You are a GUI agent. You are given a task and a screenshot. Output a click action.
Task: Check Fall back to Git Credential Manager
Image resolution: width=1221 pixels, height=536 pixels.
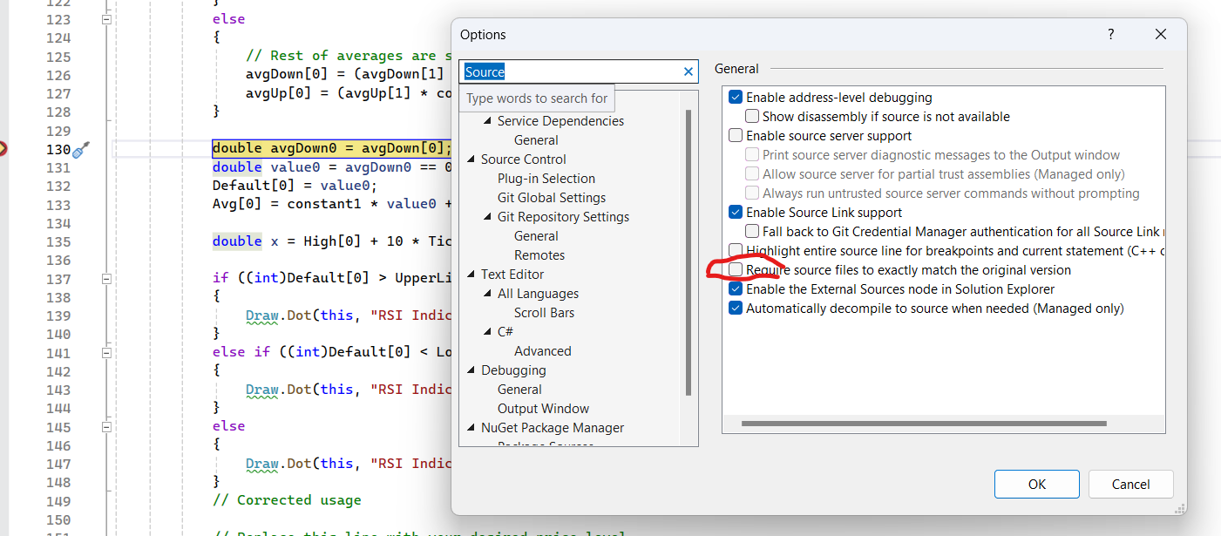click(752, 232)
